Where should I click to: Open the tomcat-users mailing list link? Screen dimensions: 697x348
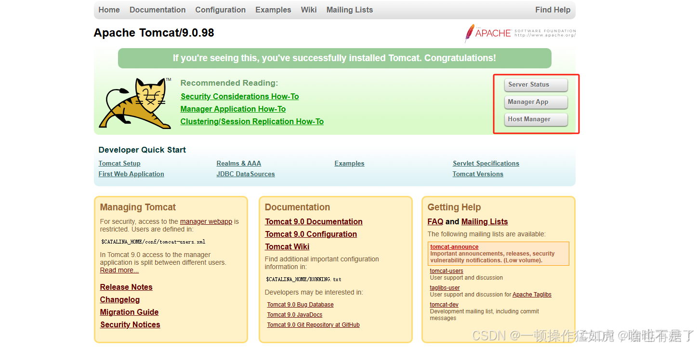tap(447, 271)
